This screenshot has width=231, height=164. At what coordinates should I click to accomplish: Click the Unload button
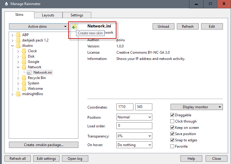tap(163, 27)
